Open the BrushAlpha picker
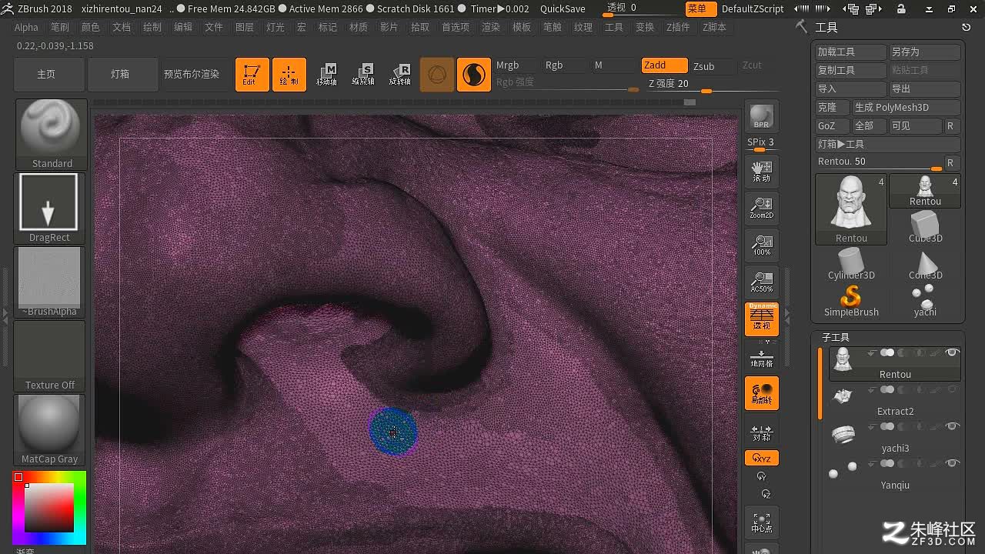Screen dimensions: 985x554 tap(49, 282)
